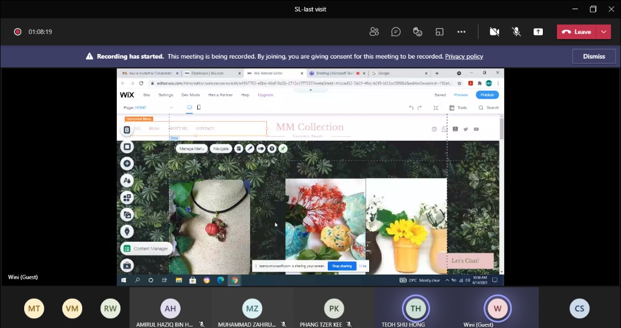This screenshot has height=328, width=621.
Task: Select the VM participant avatar
Action: [x=72, y=308]
